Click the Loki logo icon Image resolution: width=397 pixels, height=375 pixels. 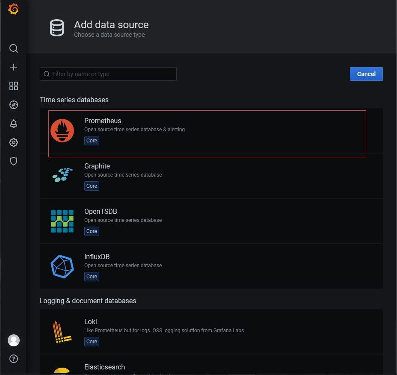[62, 332]
